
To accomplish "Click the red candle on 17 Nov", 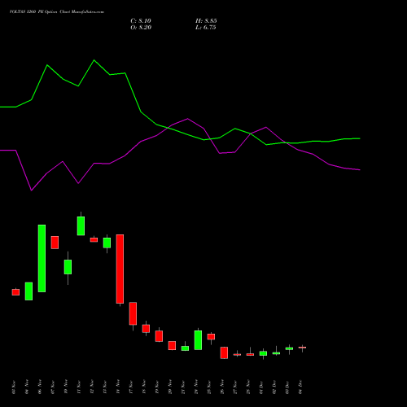I will pos(133,313).
